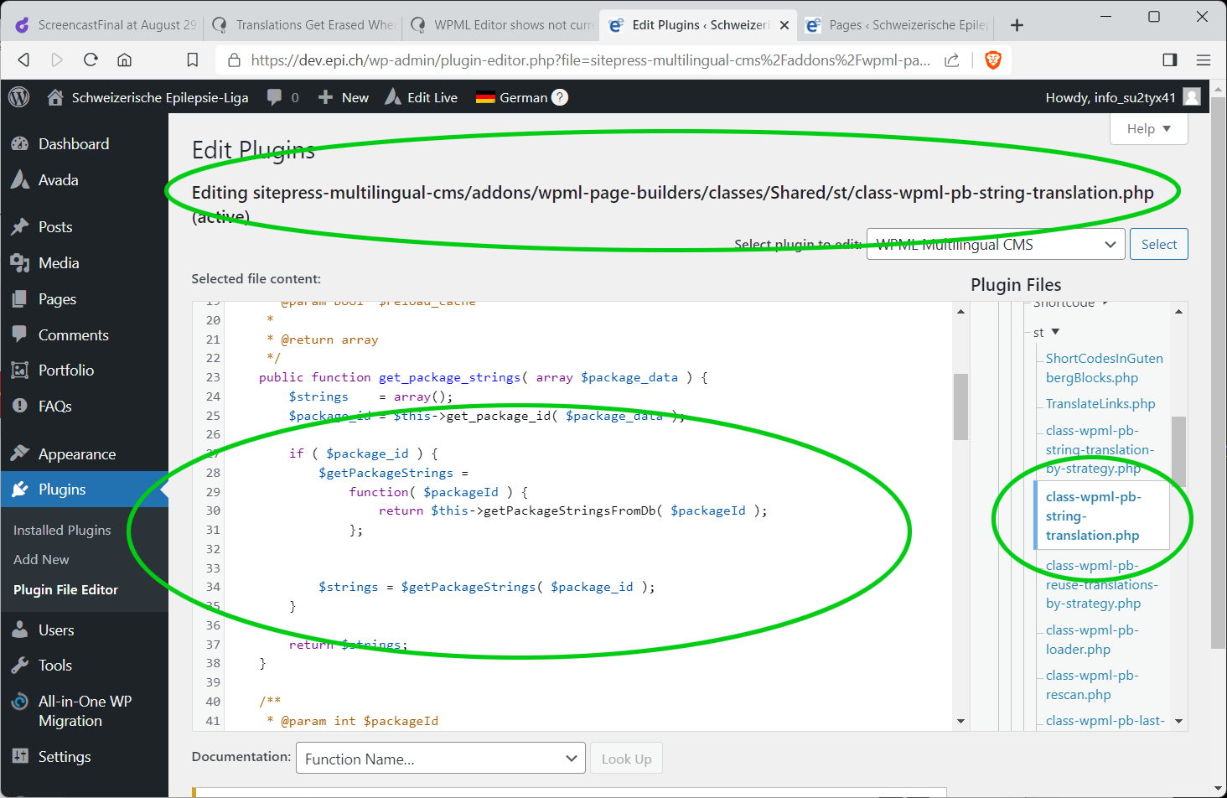
Task: Click the browser address bar URL
Action: [x=590, y=60]
